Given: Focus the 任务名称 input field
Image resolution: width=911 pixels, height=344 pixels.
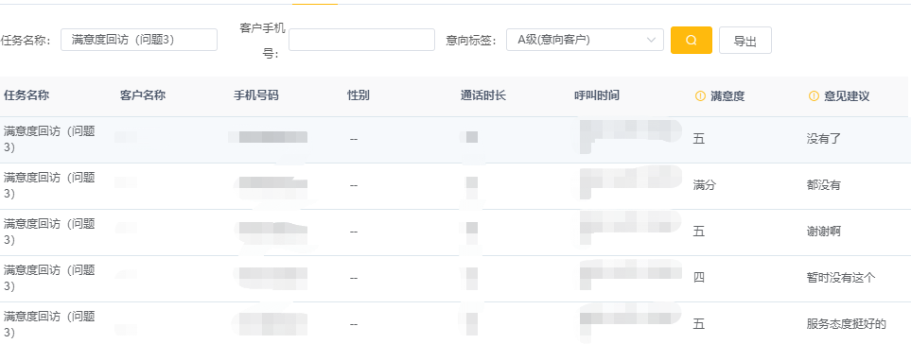Looking at the screenshot, I should 139,40.
